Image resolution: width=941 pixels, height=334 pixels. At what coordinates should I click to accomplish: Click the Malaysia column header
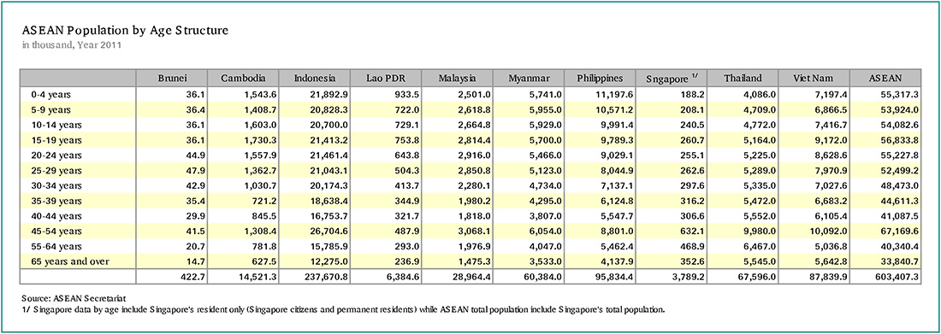click(x=458, y=78)
